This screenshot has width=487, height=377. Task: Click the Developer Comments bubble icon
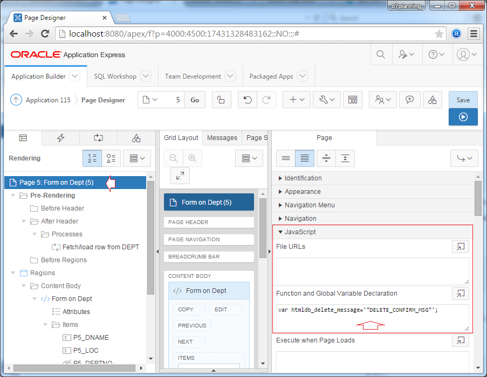coord(410,100)
